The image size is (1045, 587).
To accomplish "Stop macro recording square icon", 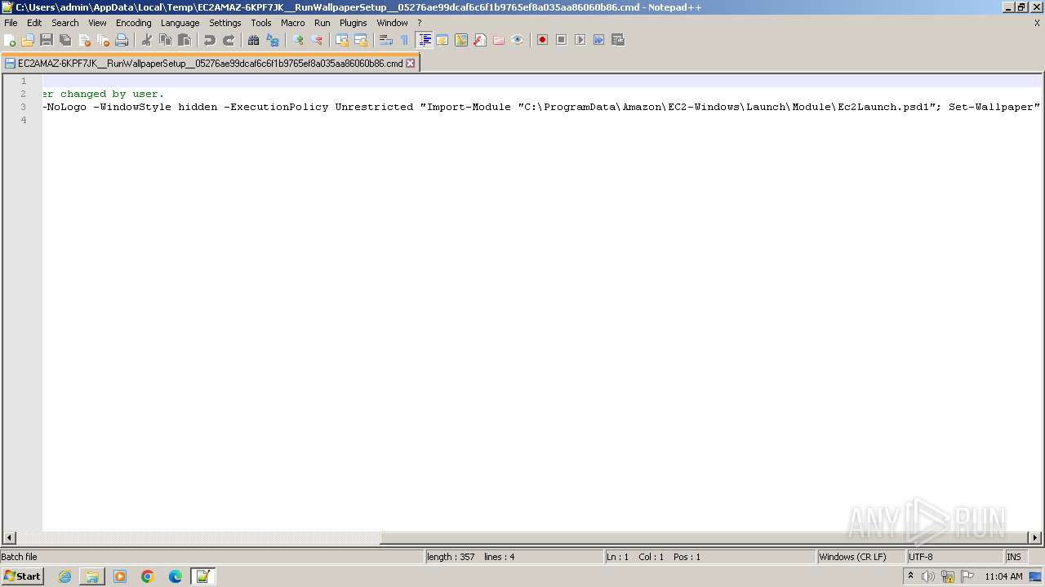I will pyautogui.click(x=561, y=40).
